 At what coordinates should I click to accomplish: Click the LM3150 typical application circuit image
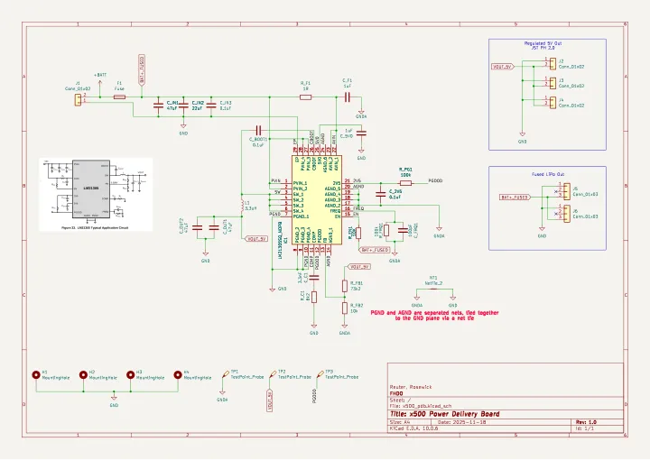click(96, 194)
